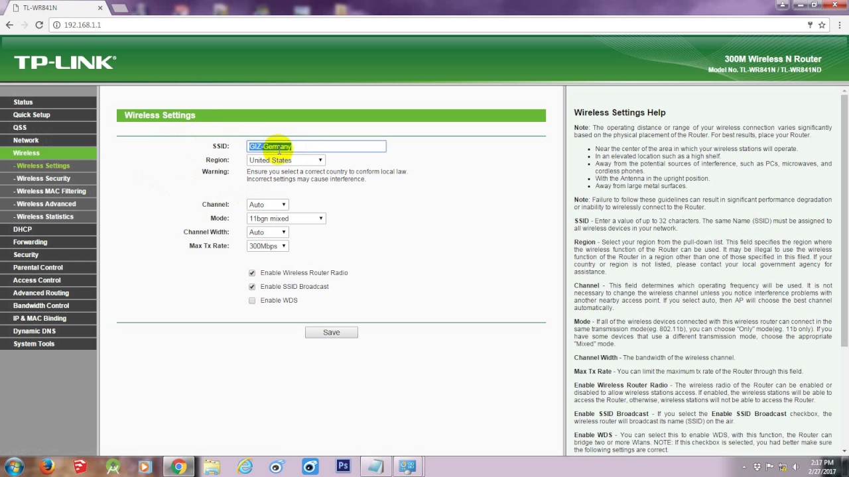Toggle Enable Wireless Router Radio checkbox

pos(252,273)
